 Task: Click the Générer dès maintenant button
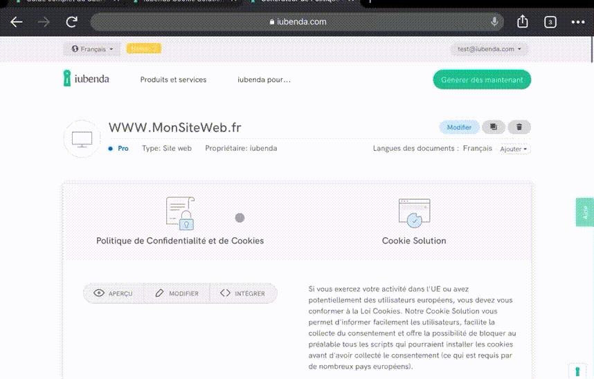[482, 80]
